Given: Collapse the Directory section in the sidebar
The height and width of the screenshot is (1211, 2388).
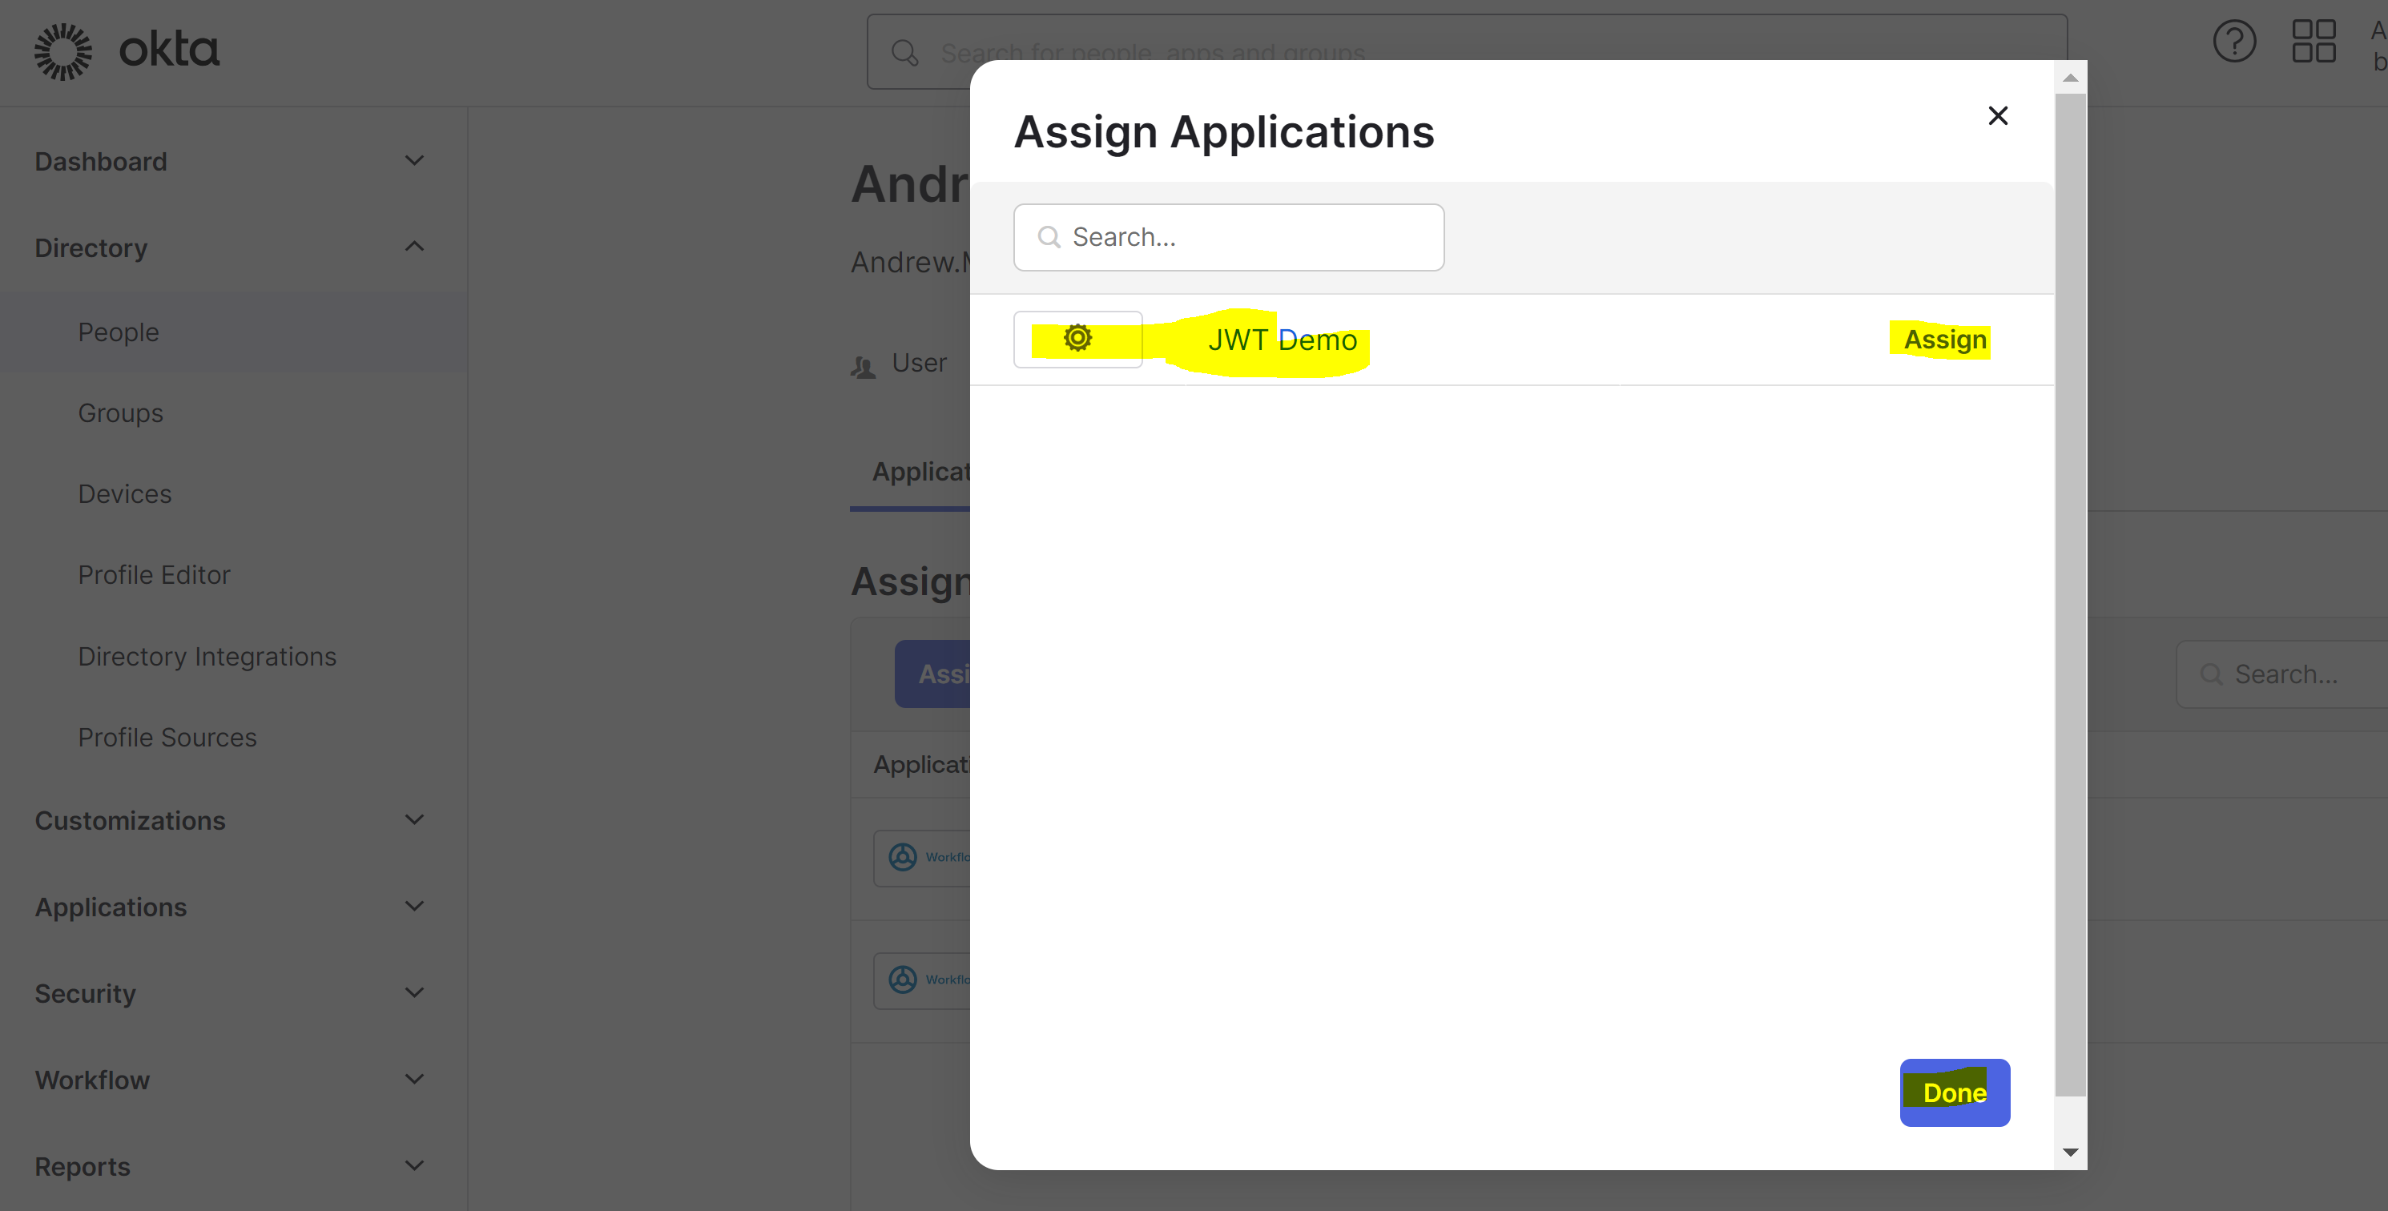Looking at the screenshot, I should pos(414,246).
